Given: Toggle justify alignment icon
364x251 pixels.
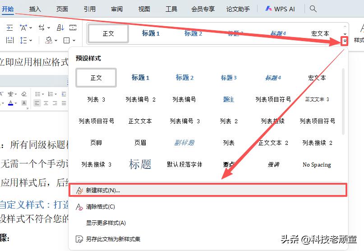Looking at the screenshot, I should click(x=64, y=103).
